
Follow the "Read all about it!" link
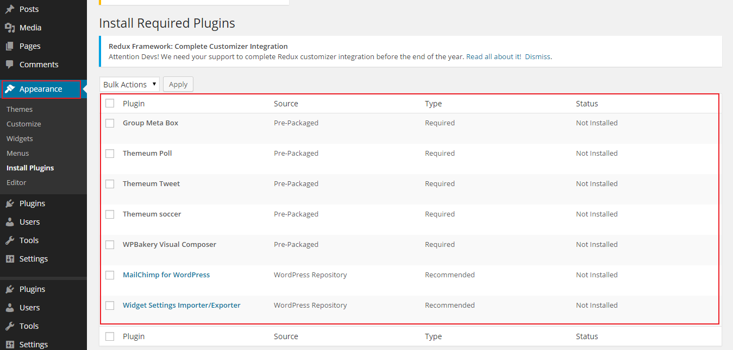click(x=493, y=56)
